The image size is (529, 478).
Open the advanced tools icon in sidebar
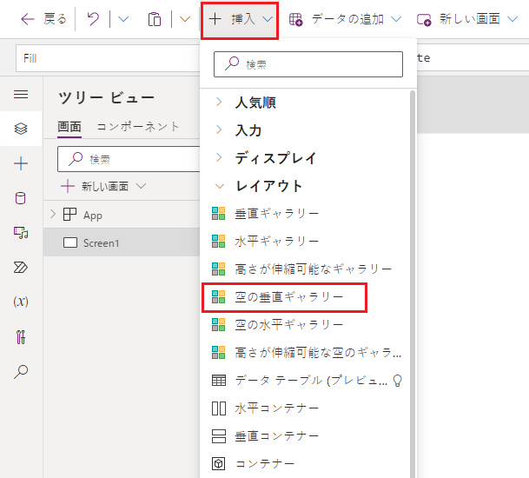[21, 336]
